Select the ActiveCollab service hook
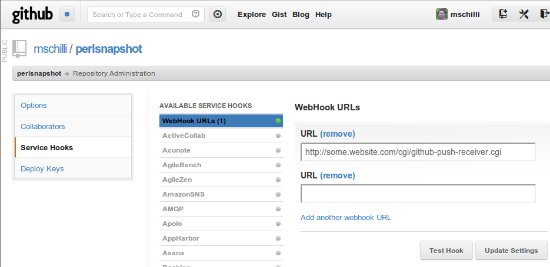550x267 pixels. pos(221,136)
